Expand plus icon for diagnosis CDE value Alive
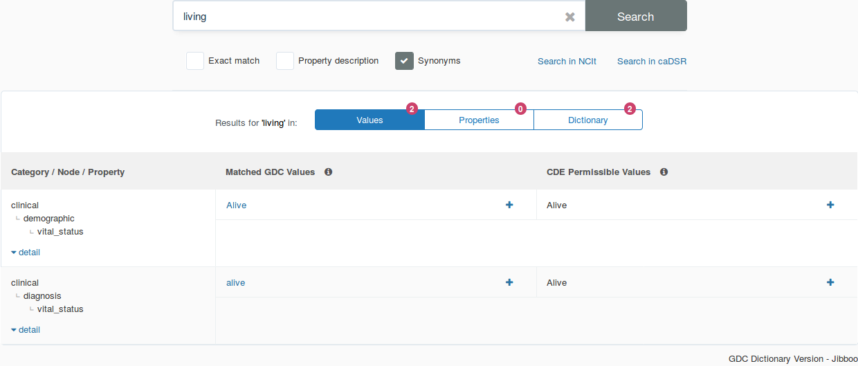 pos(830,282)
